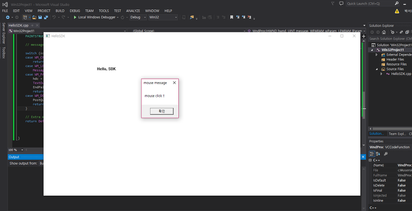The width and height of the screenshot is (412, 211).
Task: Select the HelloSDK.cpp editor tab
Action: pyautogui.click(x=18, y=25)
